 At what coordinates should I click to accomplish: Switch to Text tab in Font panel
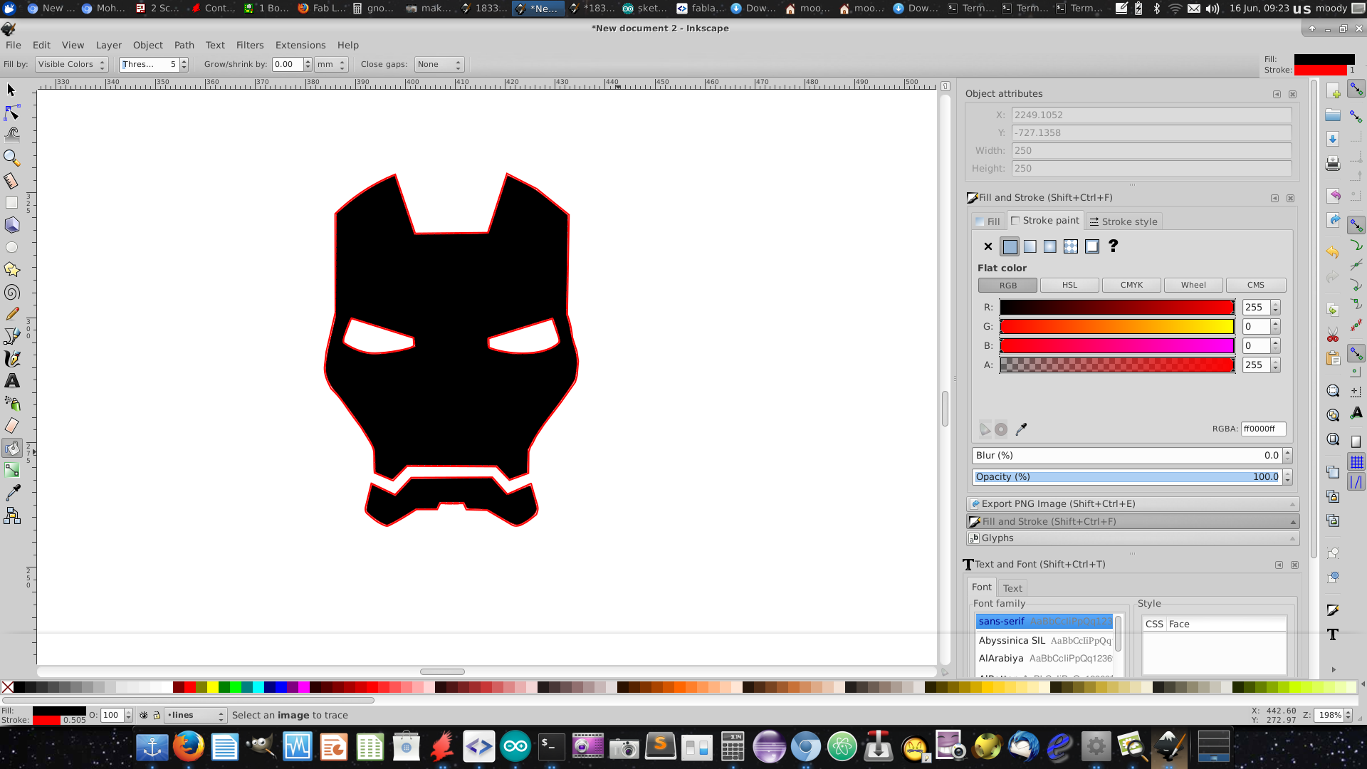1012,588
